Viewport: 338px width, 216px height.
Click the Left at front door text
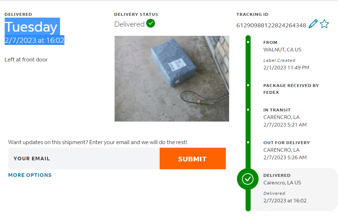(x=26, y=60)
